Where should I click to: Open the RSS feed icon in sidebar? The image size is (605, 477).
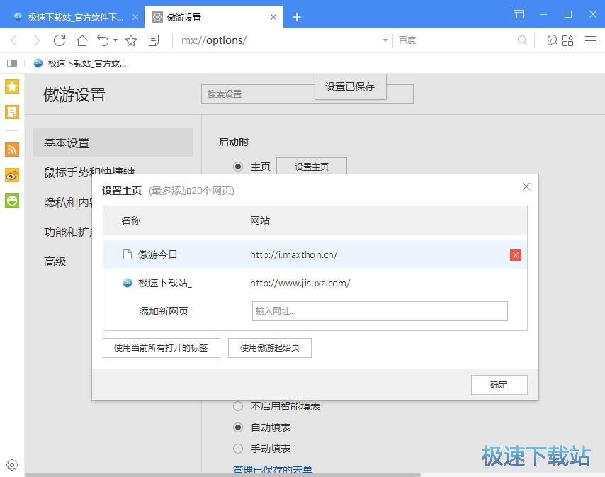[x=12, y=150]
